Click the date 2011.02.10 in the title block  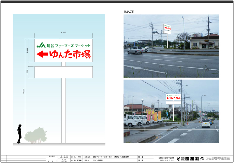pyautogui.click(x=64, y=158)
